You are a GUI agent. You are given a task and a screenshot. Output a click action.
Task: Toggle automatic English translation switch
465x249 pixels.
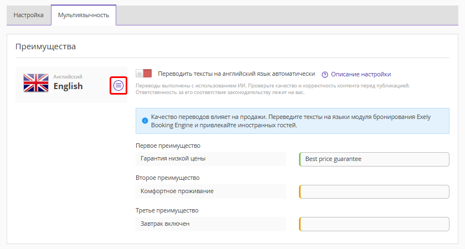(144, 74)
